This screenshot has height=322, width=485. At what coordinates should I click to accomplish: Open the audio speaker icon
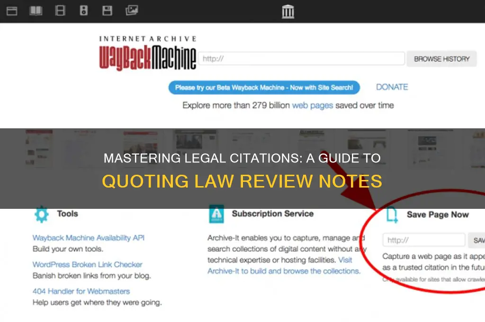(x=84, y=10)
